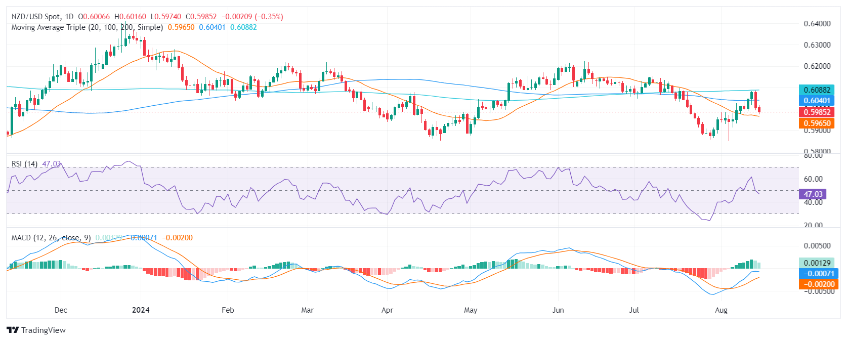The image size is (847, 341).
Task: Click the orange 0.59650 moving average tag
Action: click(x=817, y=123)
